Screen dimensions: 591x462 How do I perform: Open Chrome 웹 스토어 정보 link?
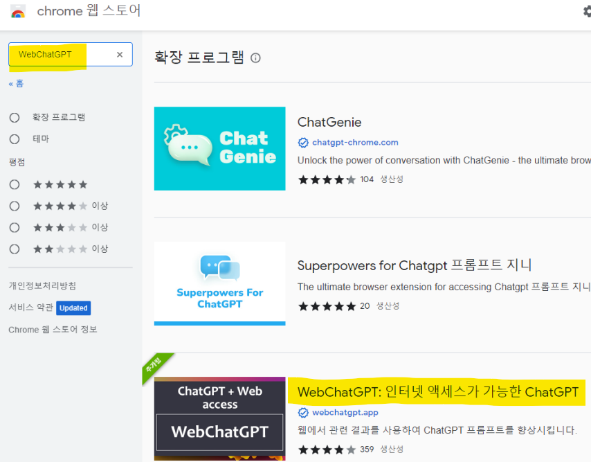point(53,330)
